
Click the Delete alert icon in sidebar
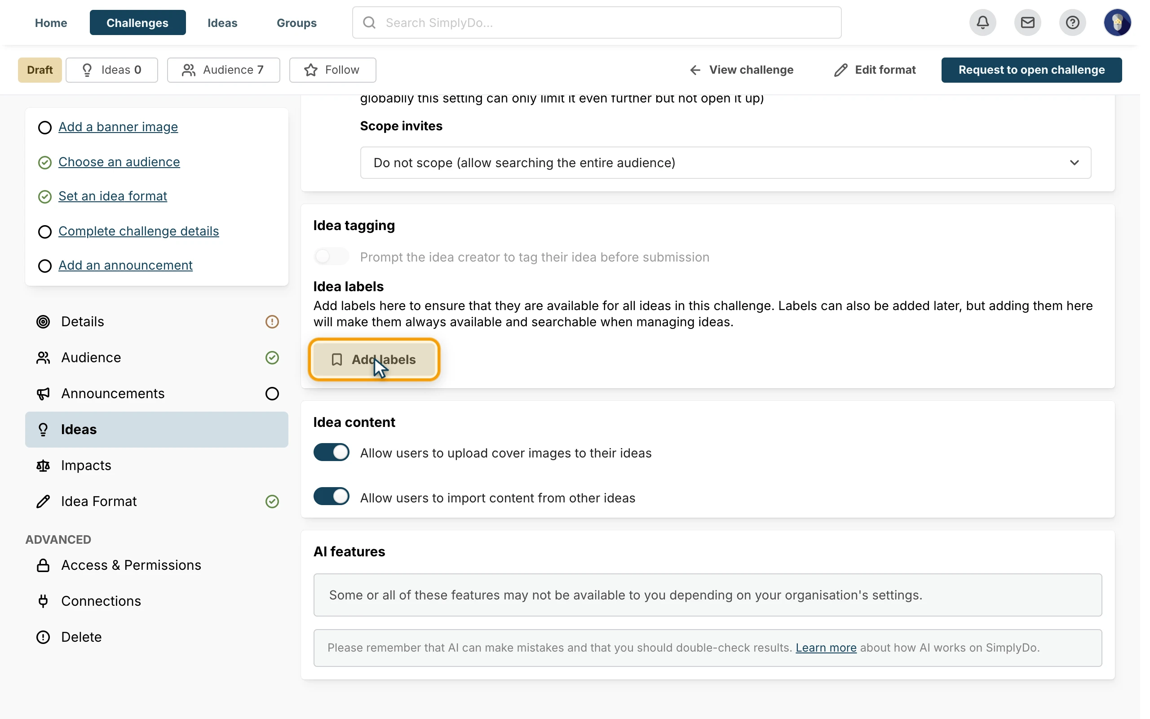tap(43, 637)
